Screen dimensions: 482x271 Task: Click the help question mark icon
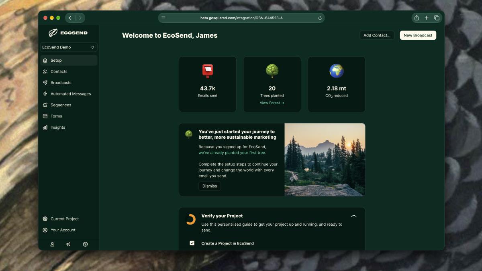[85, 244]
